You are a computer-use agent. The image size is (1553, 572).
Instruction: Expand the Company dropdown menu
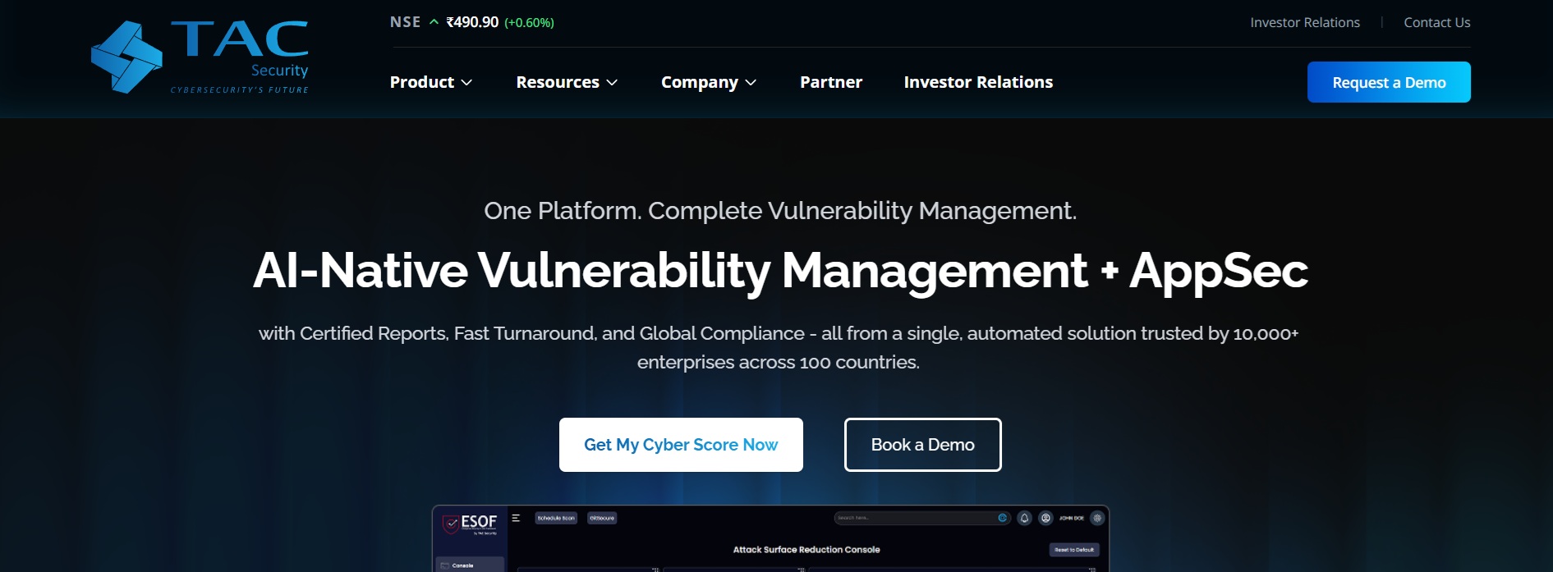coord(709,82)
